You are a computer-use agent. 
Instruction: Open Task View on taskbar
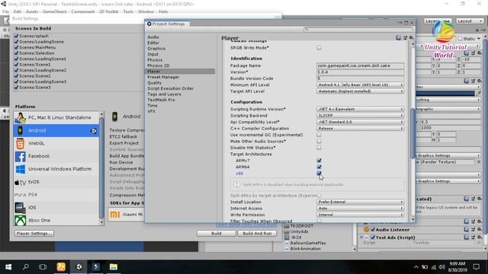point(43,267)
